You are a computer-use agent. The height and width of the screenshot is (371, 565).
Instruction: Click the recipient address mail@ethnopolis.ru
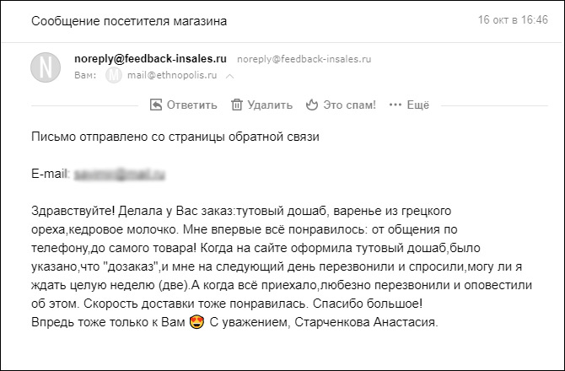[x=171, y=75]
